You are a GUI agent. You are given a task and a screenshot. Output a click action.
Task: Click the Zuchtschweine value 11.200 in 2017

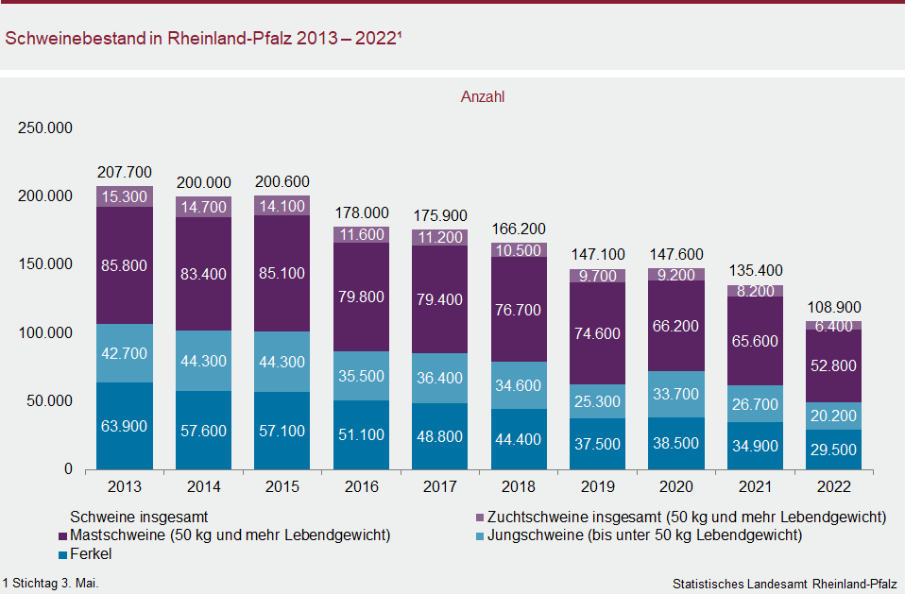440,238
